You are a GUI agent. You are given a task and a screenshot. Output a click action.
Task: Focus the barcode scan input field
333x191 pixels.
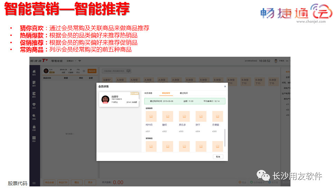coord(117,71)
